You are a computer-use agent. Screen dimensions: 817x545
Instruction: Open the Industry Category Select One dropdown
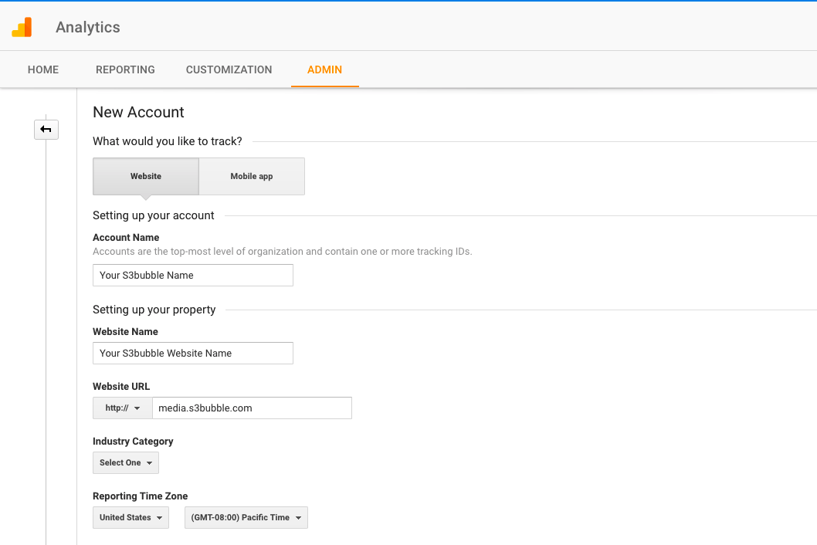126,462
